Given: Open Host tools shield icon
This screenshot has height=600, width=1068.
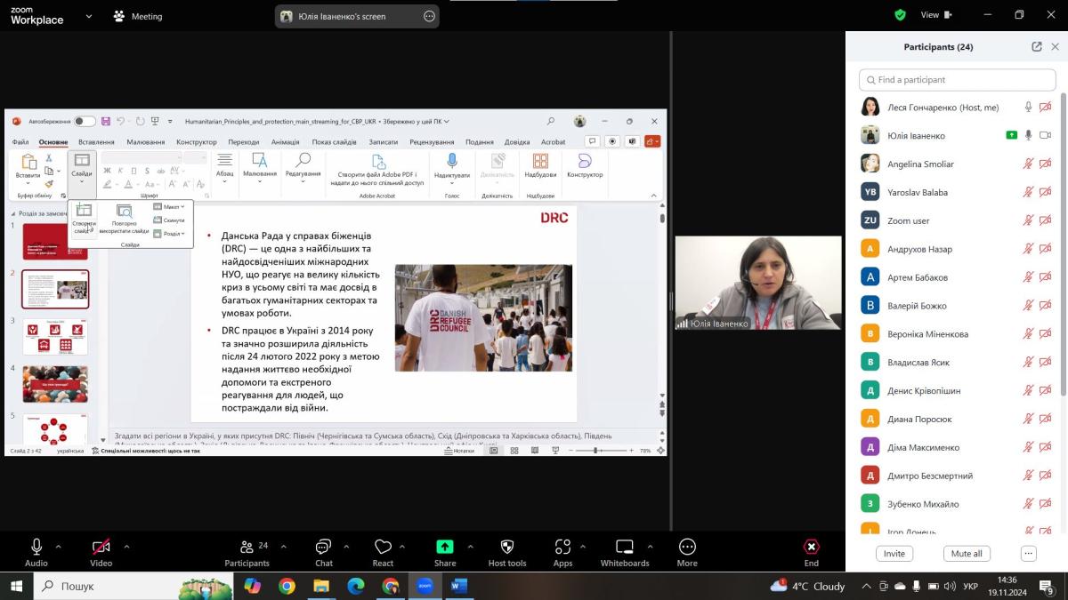Looking at the screenshot, I should pyautogui.click(x=507, y=548).
